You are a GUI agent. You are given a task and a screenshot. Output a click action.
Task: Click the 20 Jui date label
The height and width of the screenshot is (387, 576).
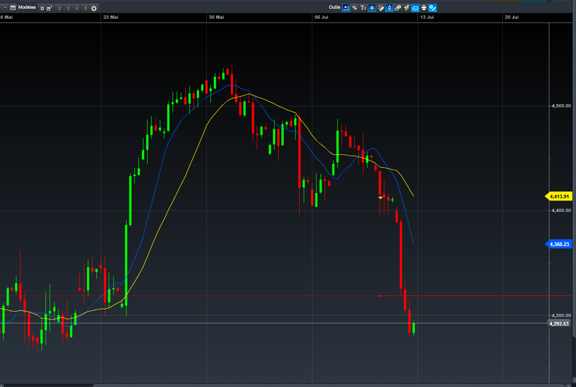pyautogui.click(x=511, y=17)
